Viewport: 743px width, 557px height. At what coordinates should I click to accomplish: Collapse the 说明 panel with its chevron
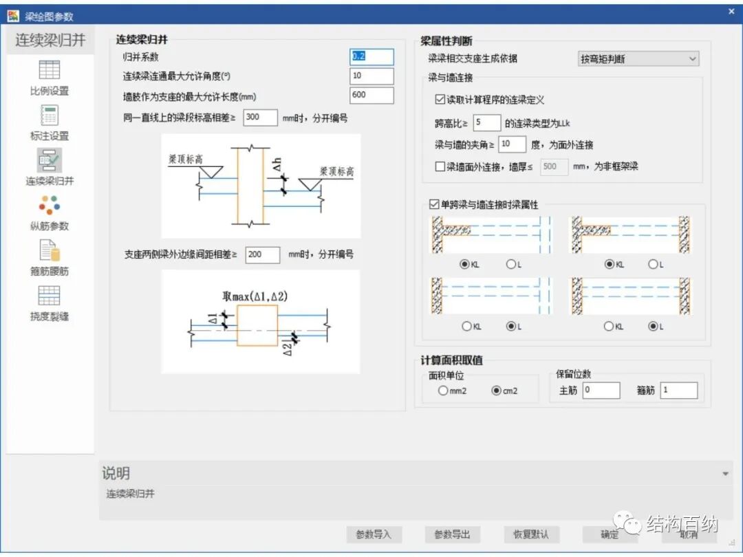point(726,473)
